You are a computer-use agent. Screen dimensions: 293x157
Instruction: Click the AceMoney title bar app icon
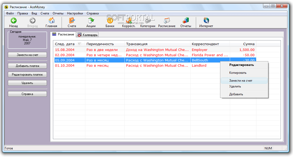tap(7, 7)
